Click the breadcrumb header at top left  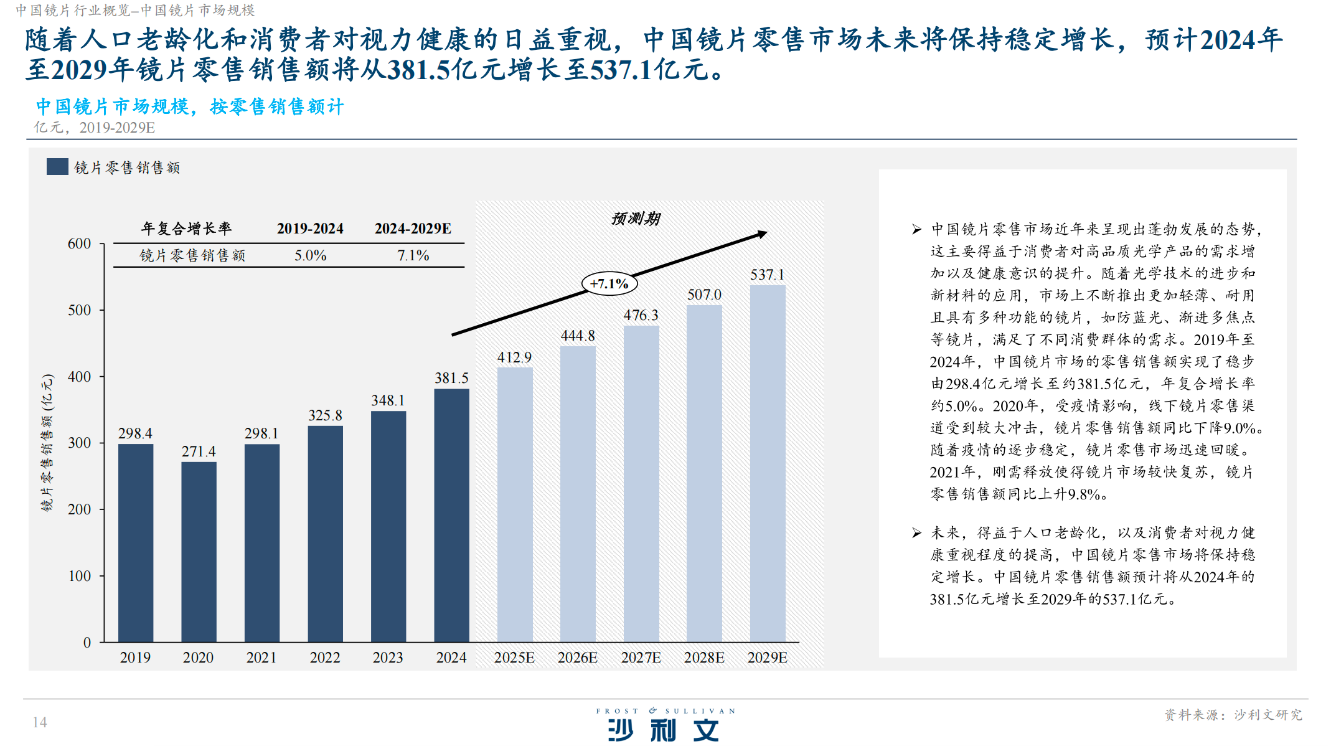tap(135, 10)
